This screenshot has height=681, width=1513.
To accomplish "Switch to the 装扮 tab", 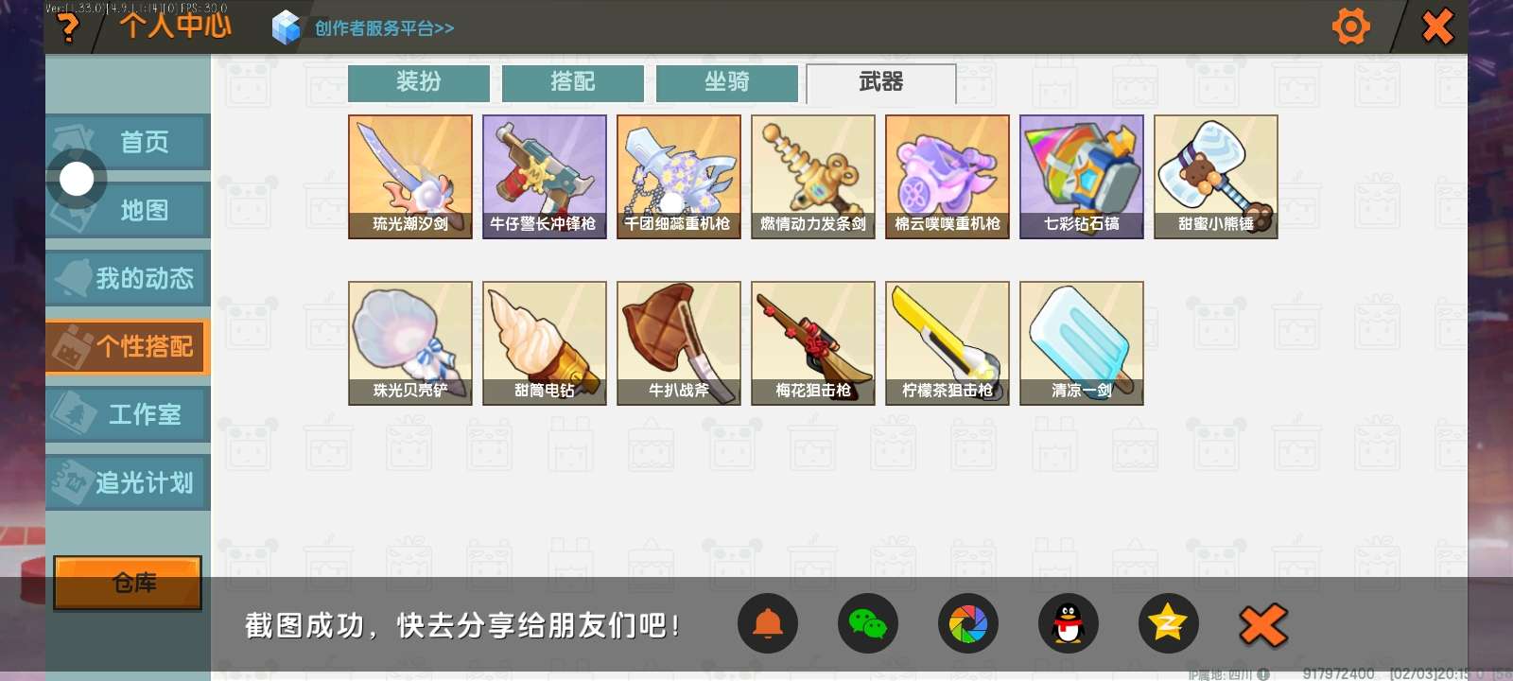I will pyautogui.click(x=419, y=82).
